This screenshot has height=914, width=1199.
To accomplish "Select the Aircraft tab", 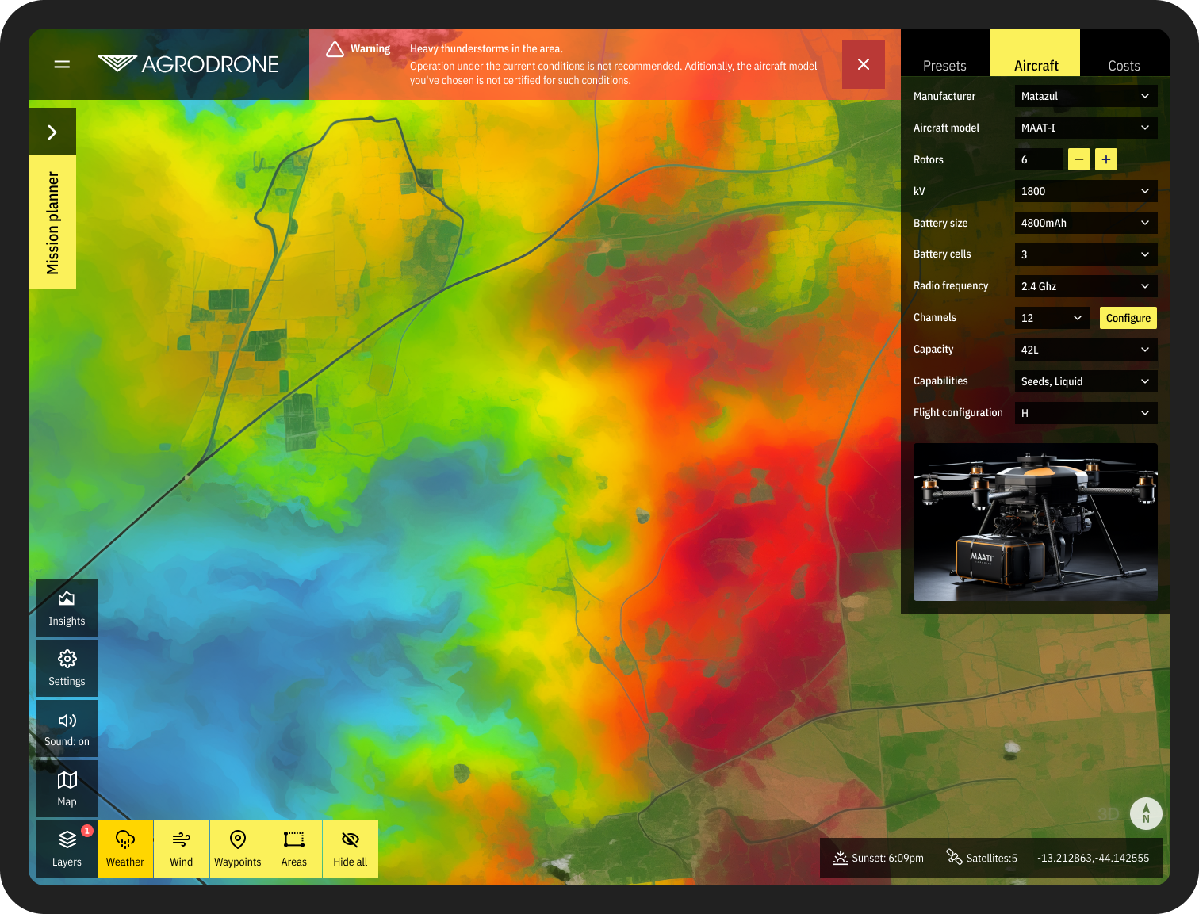I will [1036, 53].
